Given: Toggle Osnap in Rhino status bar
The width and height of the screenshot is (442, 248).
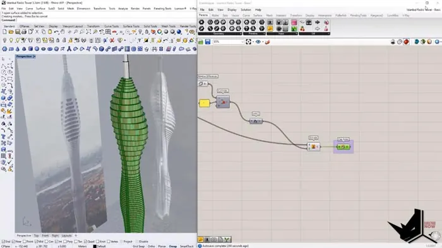Looking at the screenshot, I should click(173, 246).
